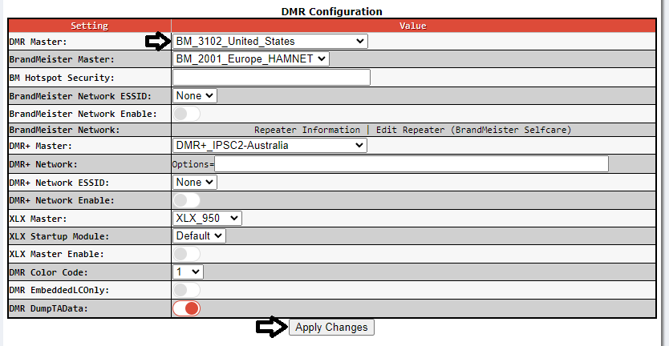Click the arrow icon beside Apply Changes

pyautogui.click(x=270, y=327)
